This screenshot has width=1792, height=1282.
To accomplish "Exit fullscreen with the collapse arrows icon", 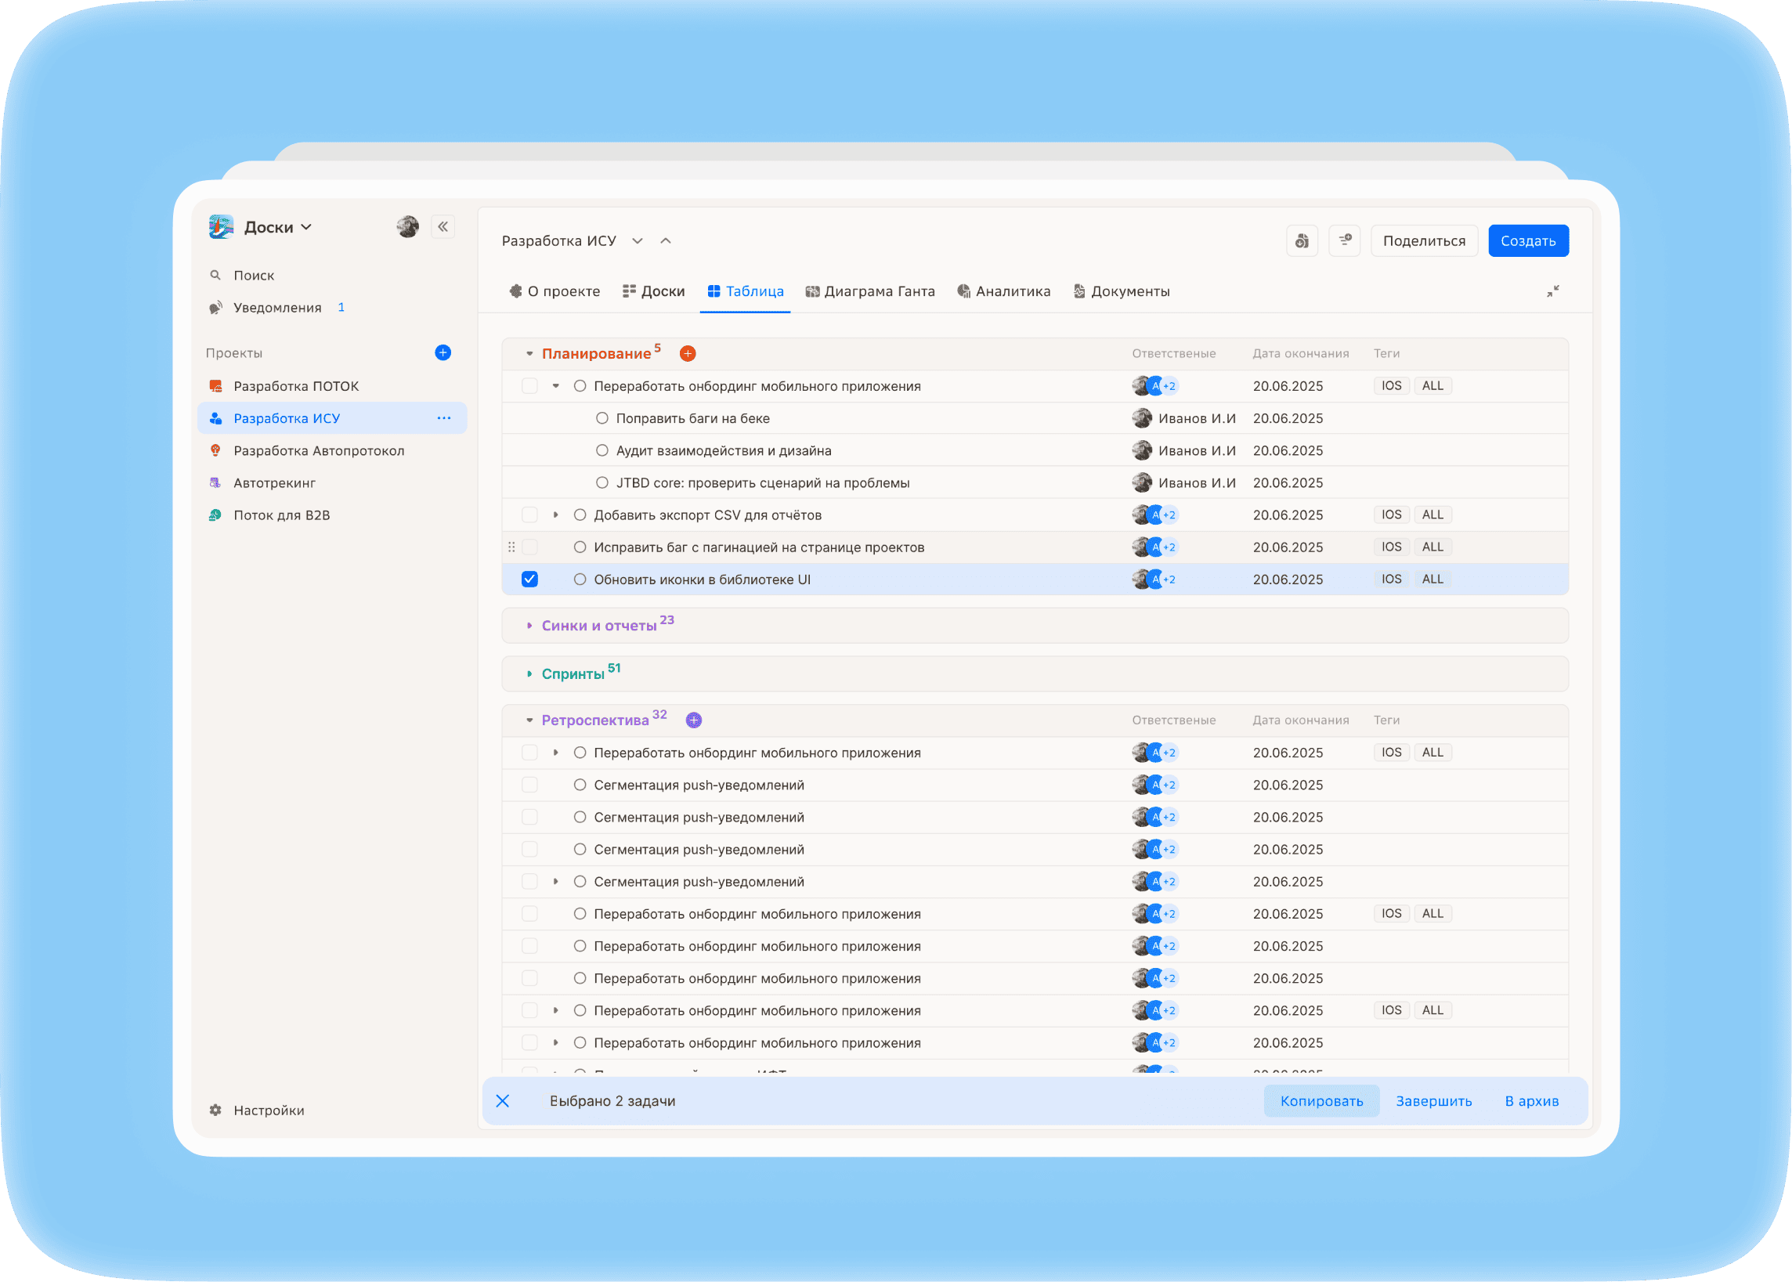I will tap(1553, 291).
